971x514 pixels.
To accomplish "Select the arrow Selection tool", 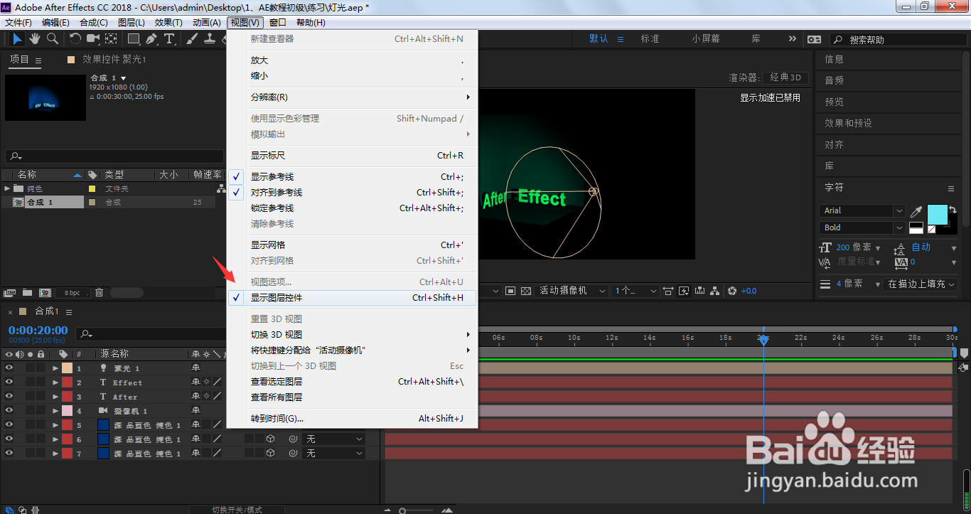I will tap(17, 38).
